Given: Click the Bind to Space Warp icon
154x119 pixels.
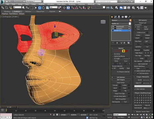Looking at the screenshot, I should (x=11, y=8).
